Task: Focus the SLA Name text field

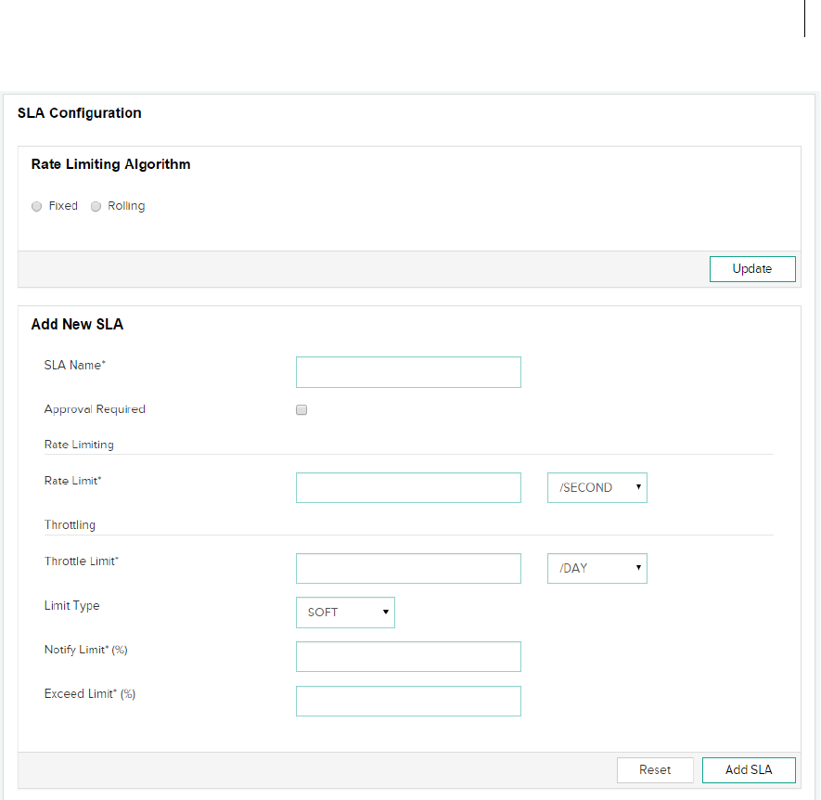Action: click(x=408, y=372)
